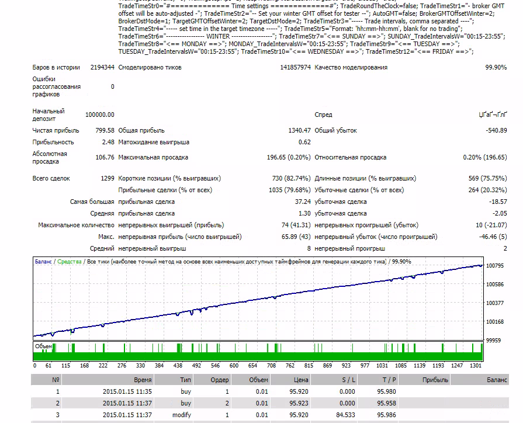Select loss trades value 264 (20.32%)
This screenshot has height=423, width=523.
[487, 190]
